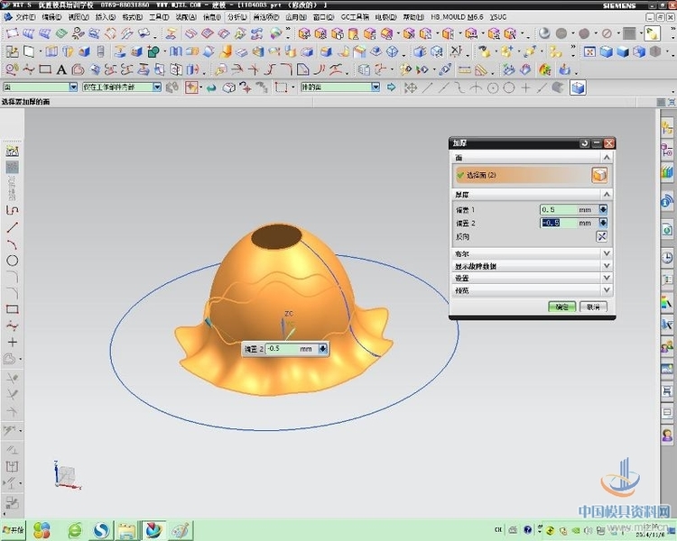Select the Line tool in left toolbar
This screenshot has height=541, width=677.
pos(13,226)
